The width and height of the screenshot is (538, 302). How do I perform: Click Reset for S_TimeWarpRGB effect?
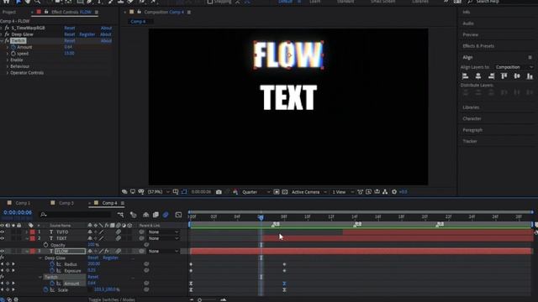pos(69,28)
